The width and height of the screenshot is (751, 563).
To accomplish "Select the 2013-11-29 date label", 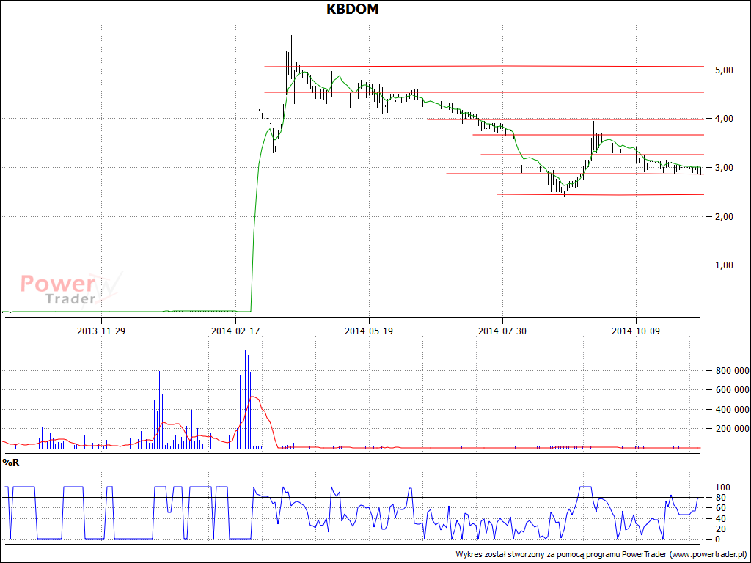I will click(x=101, y=331).
